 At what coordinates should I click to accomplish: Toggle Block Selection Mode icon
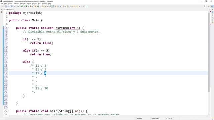click(x=58, y=6)
